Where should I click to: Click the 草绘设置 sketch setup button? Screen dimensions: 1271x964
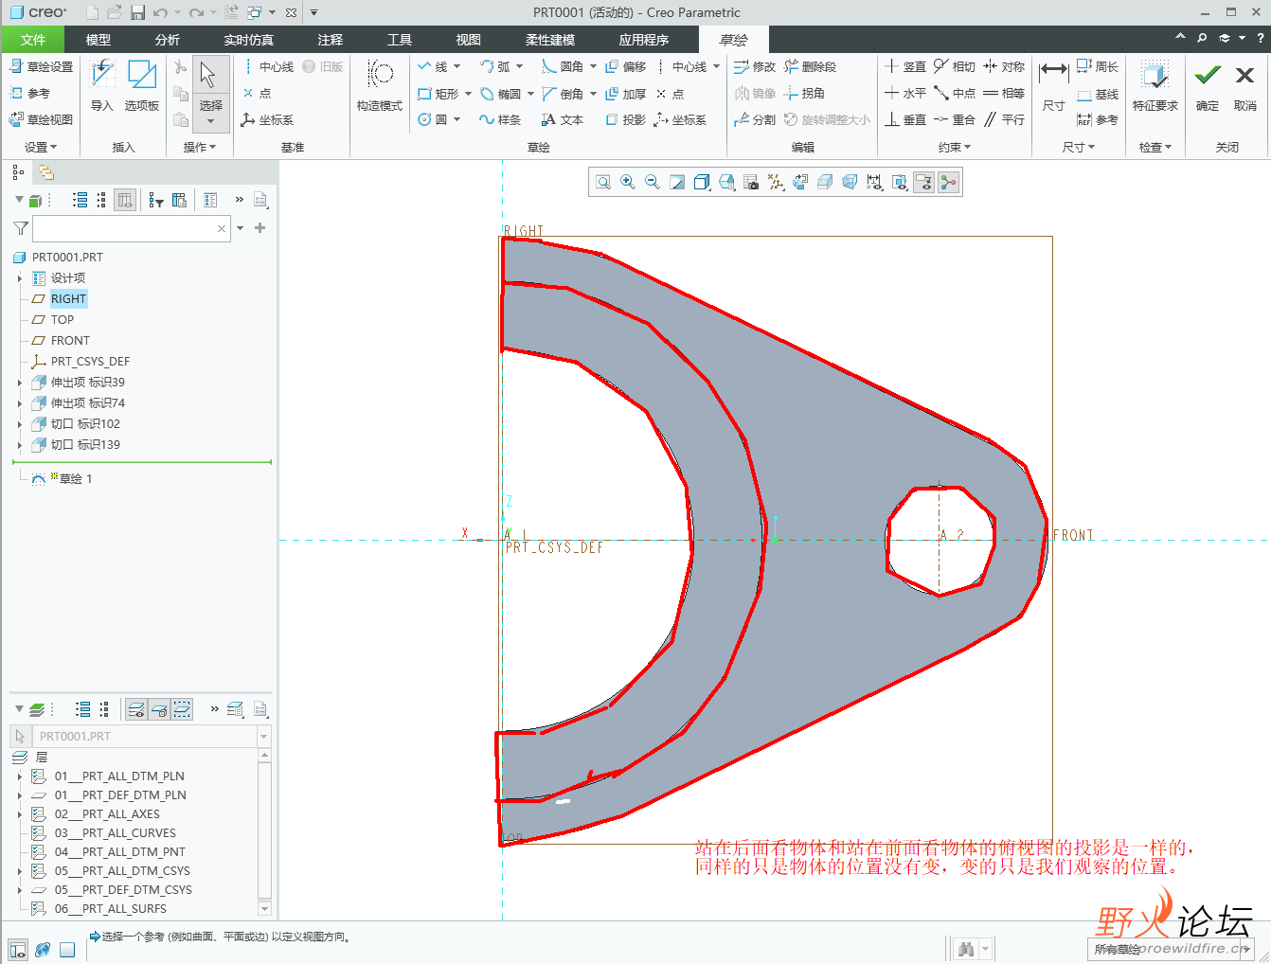(41, 66)
